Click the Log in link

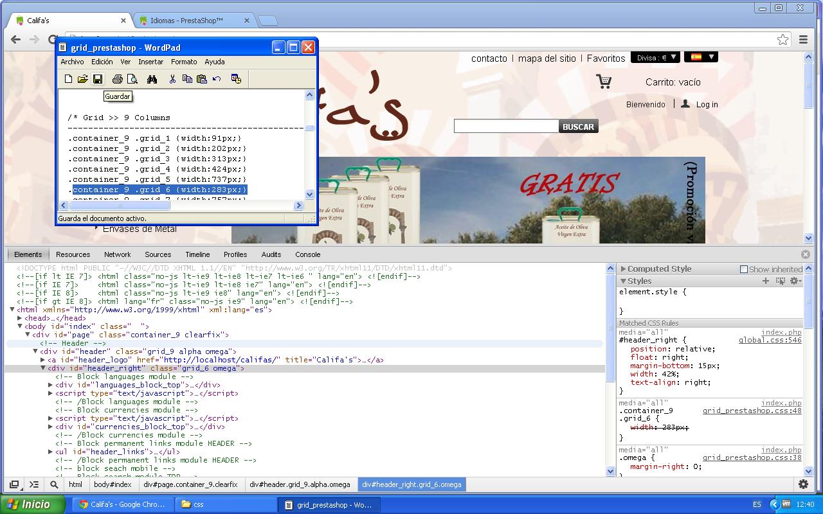pos(707,104)
